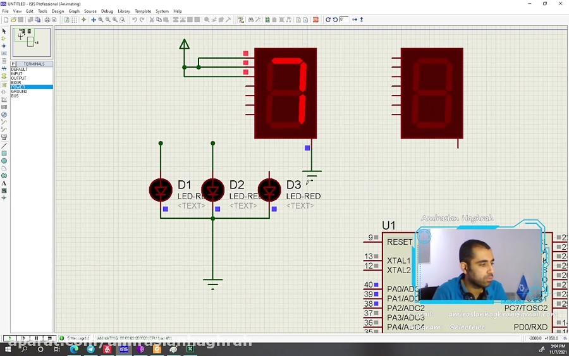
Task: Click the overview window thumbnail
Action: pos(32,42)
